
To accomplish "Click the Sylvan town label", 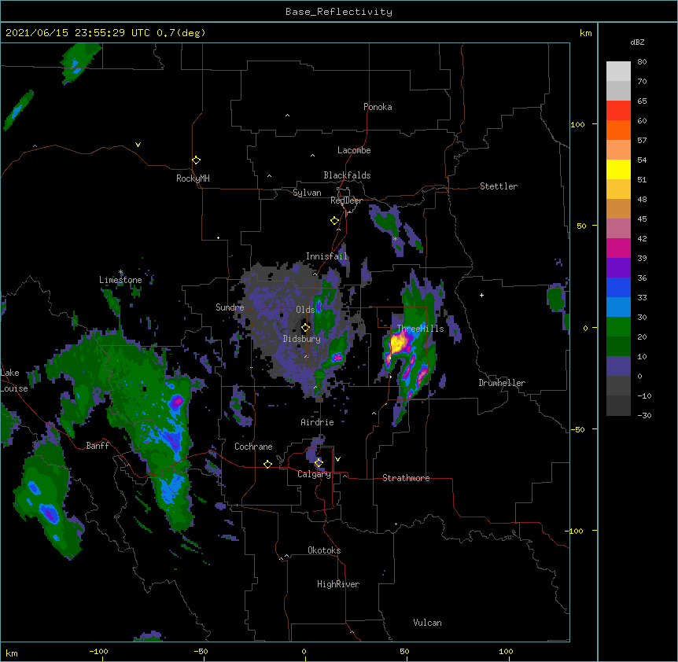I will [x=307, y=193].
